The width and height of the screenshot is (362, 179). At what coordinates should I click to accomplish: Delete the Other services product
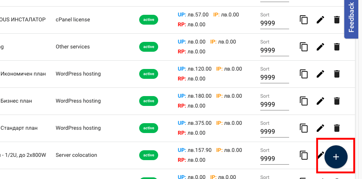[337, 47]
